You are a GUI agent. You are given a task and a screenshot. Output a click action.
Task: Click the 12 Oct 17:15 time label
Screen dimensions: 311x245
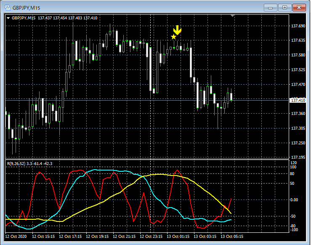click(70, 237)
